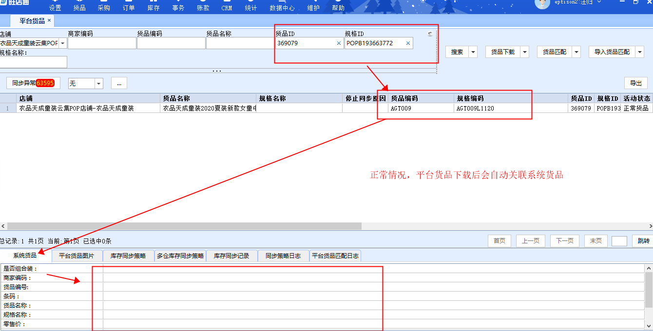Click the user avatar icon in title bar

[x=542, y=3]
